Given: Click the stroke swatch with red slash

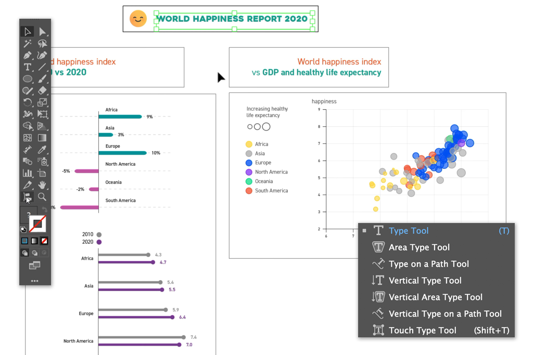Looking at the screenshot, I should coord(38,224).
